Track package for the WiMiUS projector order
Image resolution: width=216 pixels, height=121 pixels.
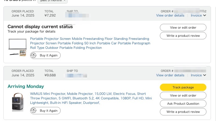tap(183, 87)
